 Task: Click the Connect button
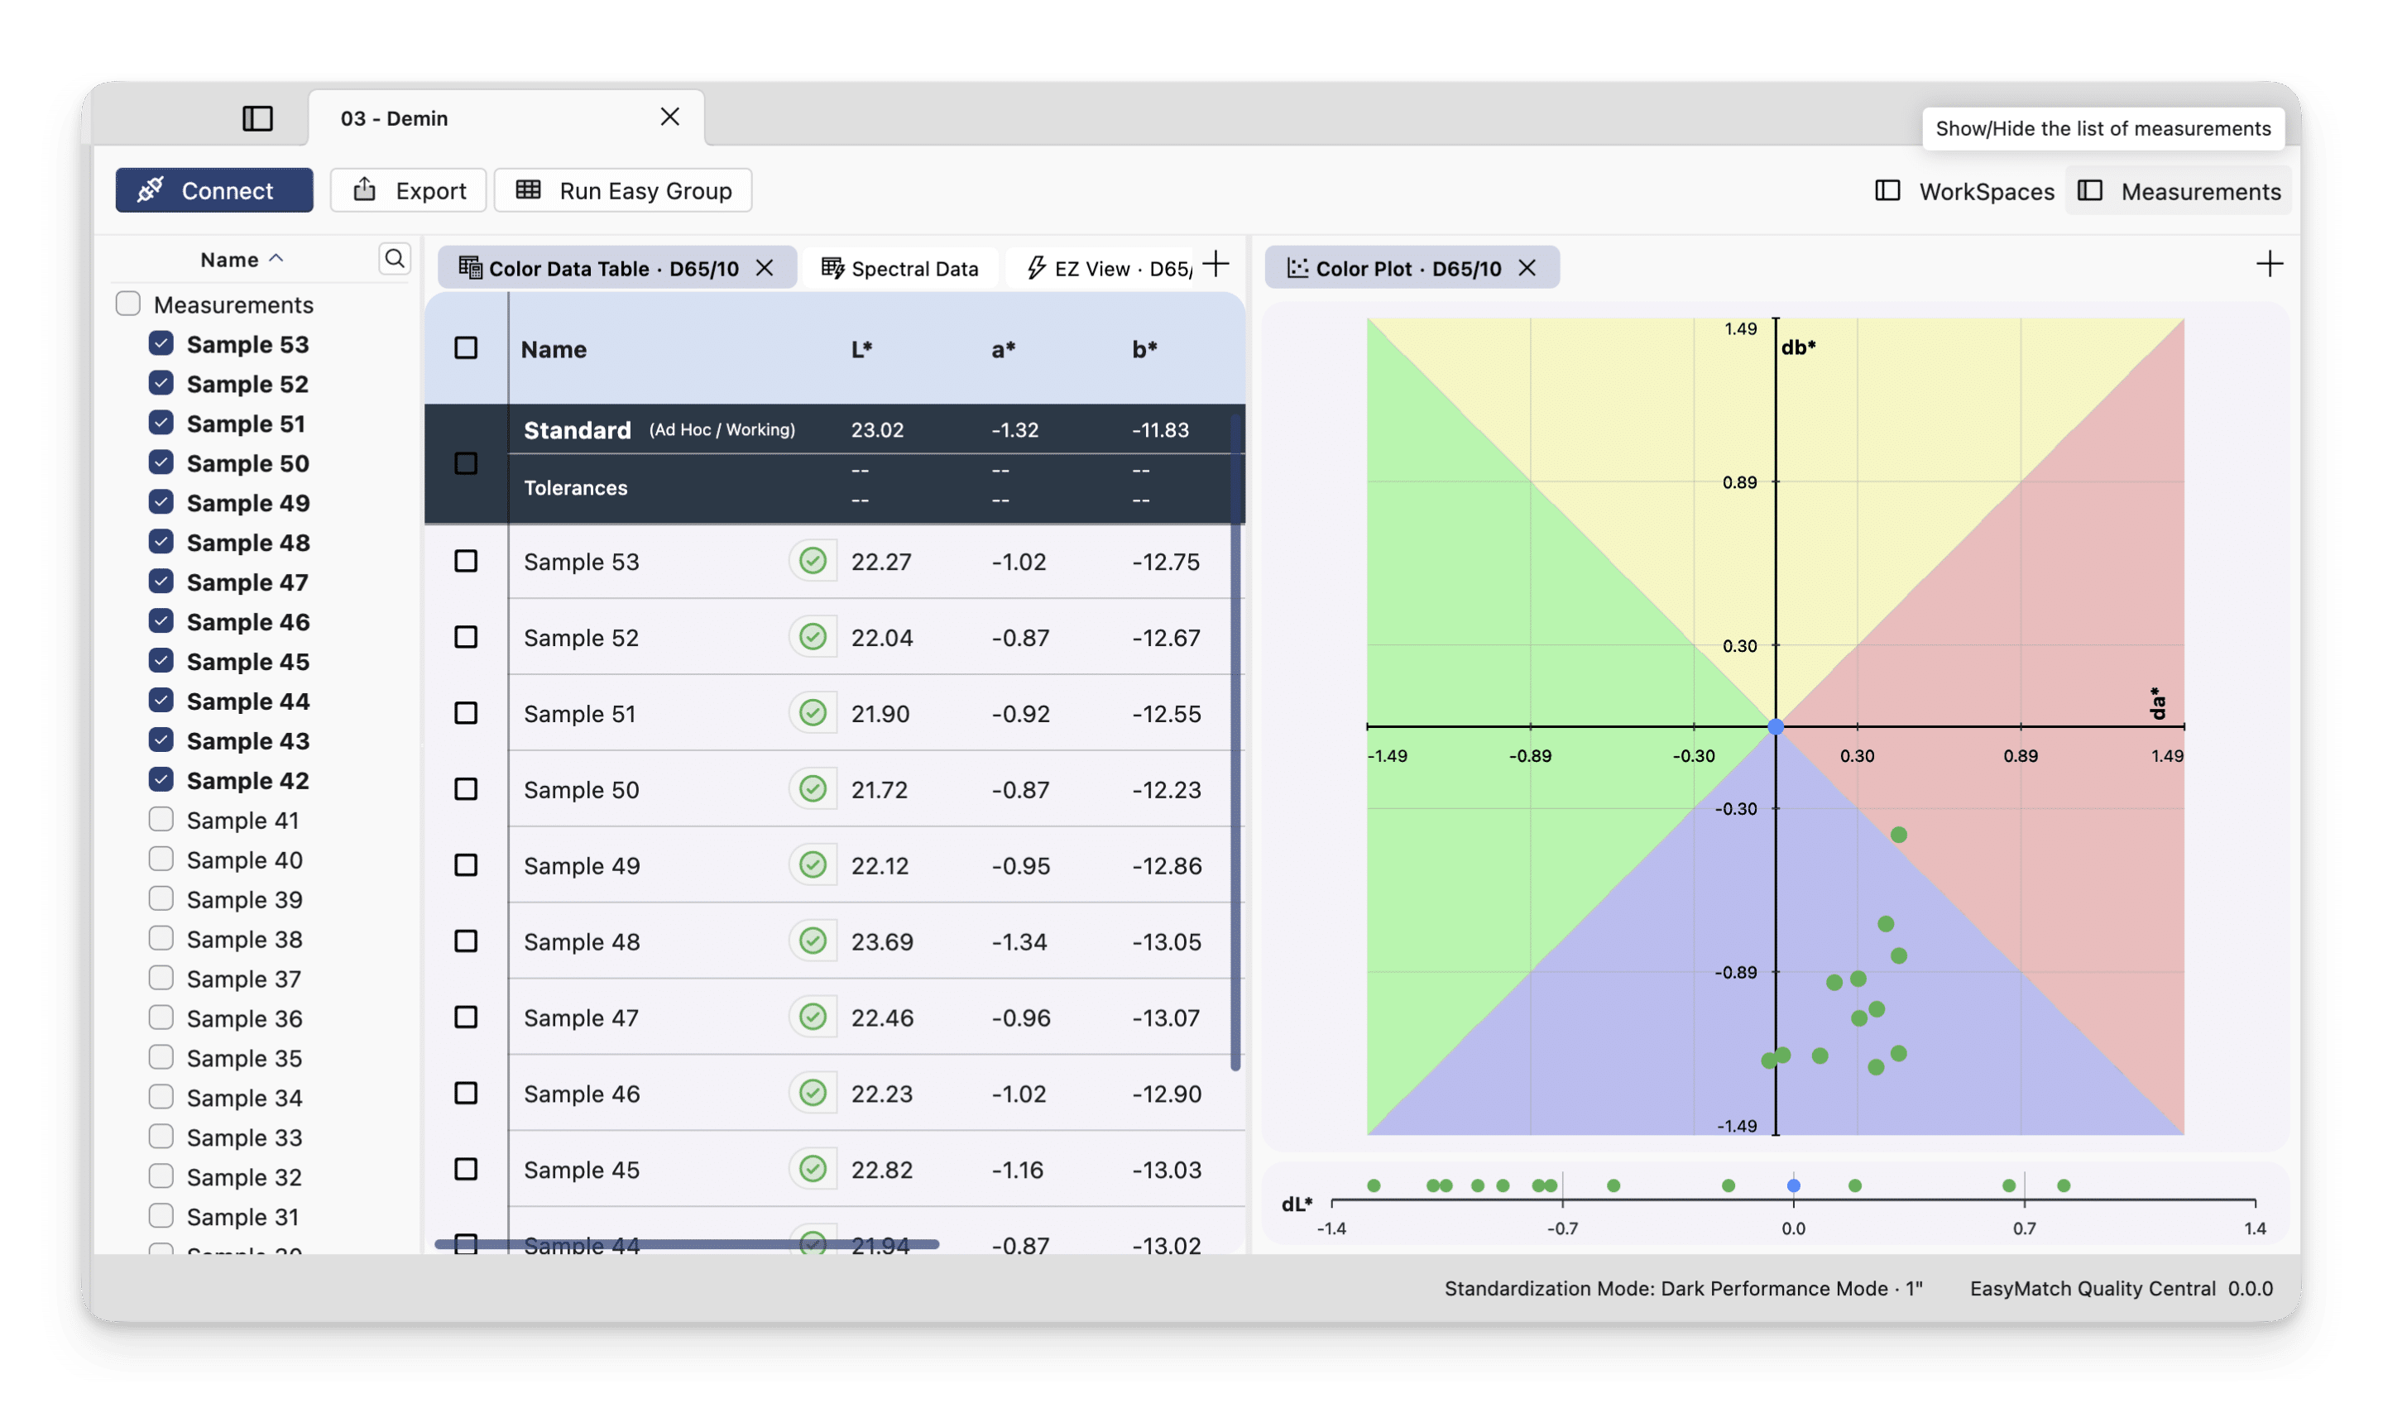(213, 191)
